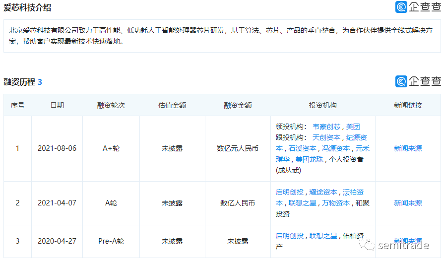Click the Pre-A轮 round cell
This screenshot has height=263, width=443.
pos(111,241)
